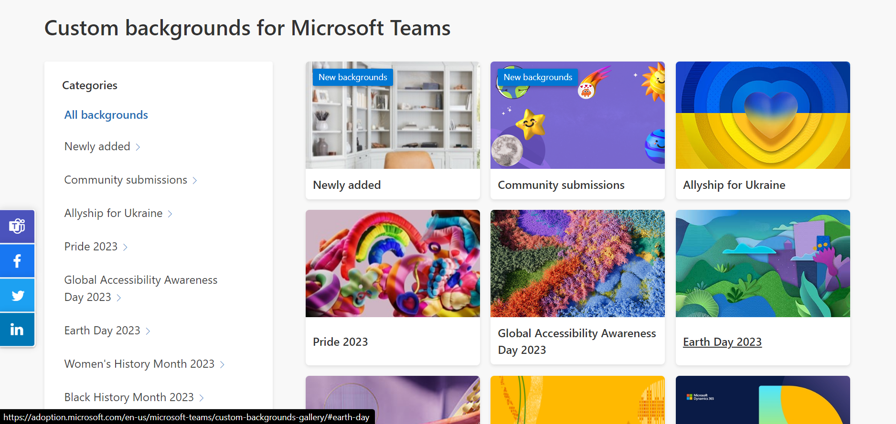The width and height of the screenshot is (896, 424).
Task: Click the Allyship for Ukraine card title
Action: [x=734, y=185]
